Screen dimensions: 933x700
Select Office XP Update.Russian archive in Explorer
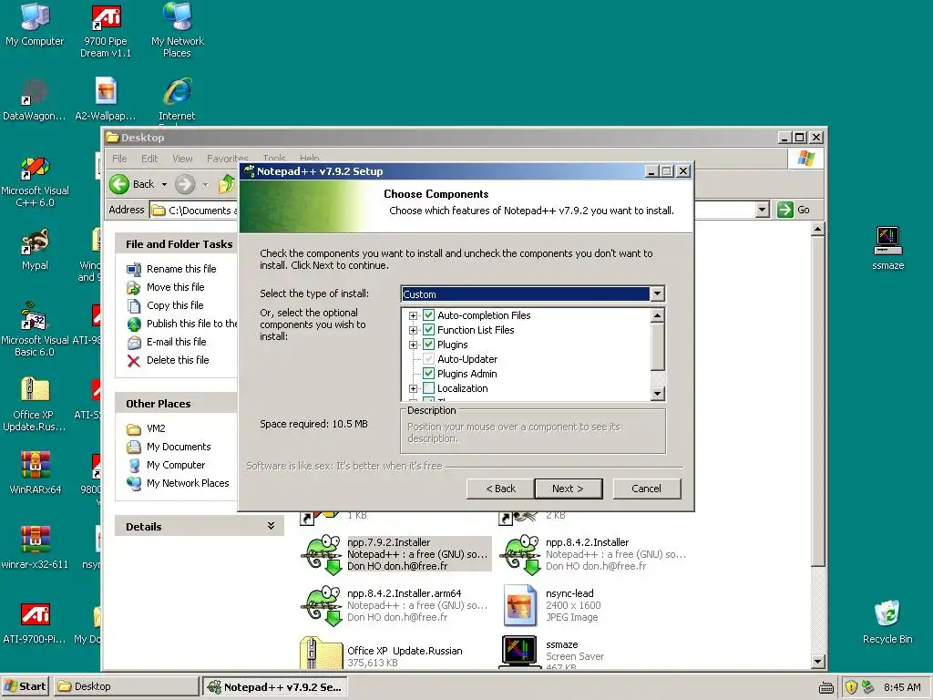[x=322, y=654]
